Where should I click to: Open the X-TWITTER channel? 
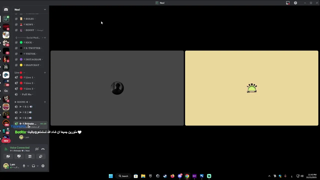pos(31,48)
